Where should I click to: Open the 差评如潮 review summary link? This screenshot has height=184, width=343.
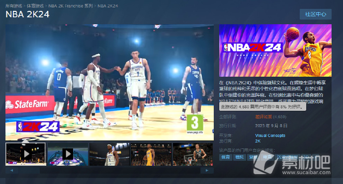click(263, 117)
